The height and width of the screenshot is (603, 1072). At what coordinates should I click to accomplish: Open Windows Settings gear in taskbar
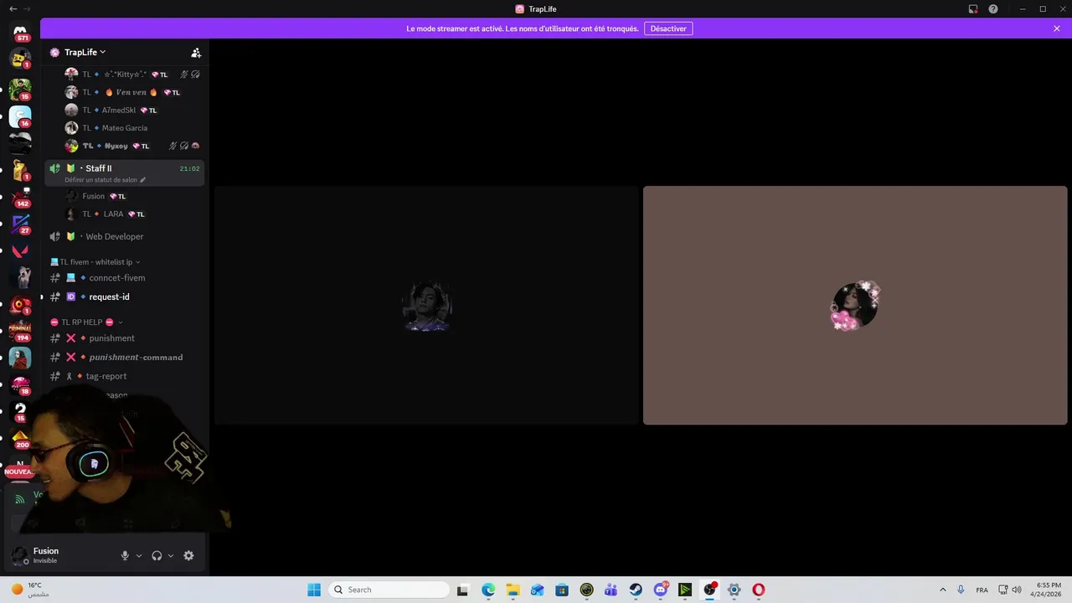coord(734,590)
